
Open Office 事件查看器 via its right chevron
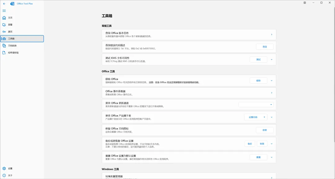(x=271, y=93)
